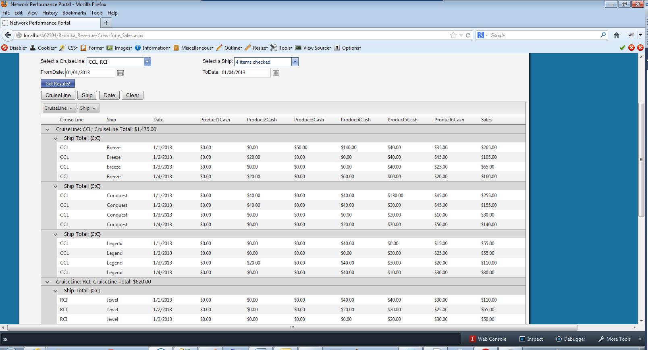Click the green checkmark validation icon
The height and width of the screenshot is (350, 648).
point(623,48)
